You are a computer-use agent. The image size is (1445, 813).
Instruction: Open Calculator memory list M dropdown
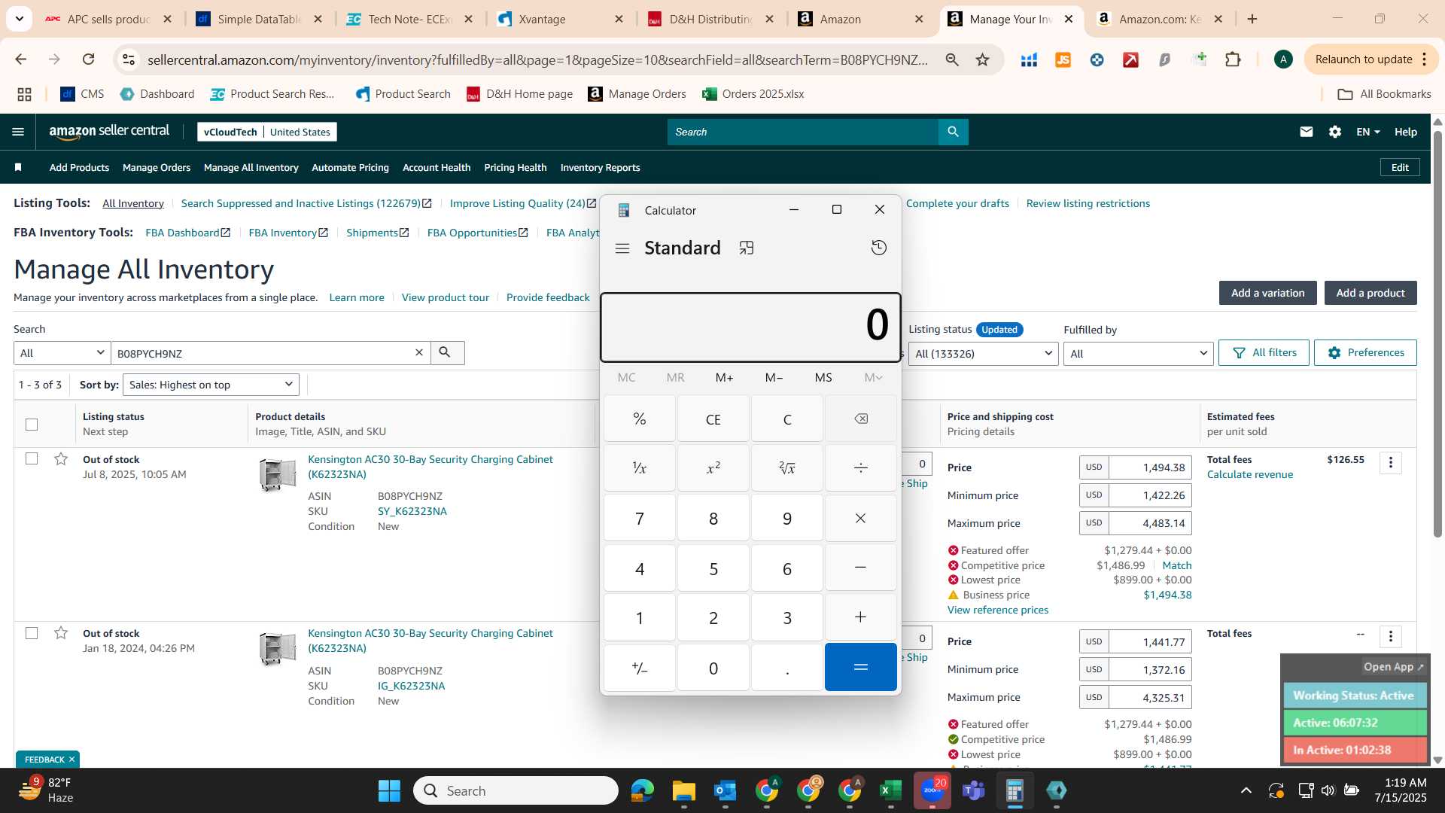[x=873, y=377]
